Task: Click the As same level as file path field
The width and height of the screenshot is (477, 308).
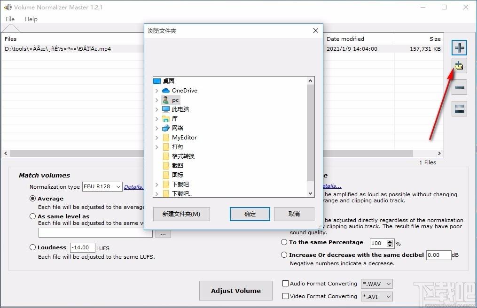Action: click(x=95, y=233)
